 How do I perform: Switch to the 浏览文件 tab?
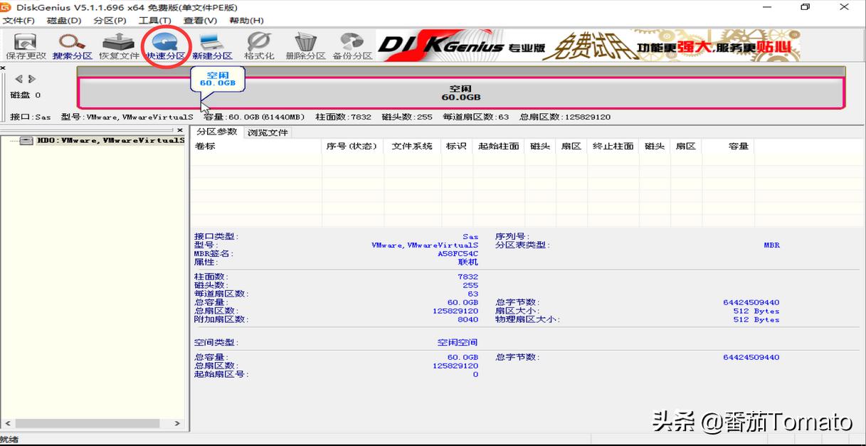click(x=268, y=132)
